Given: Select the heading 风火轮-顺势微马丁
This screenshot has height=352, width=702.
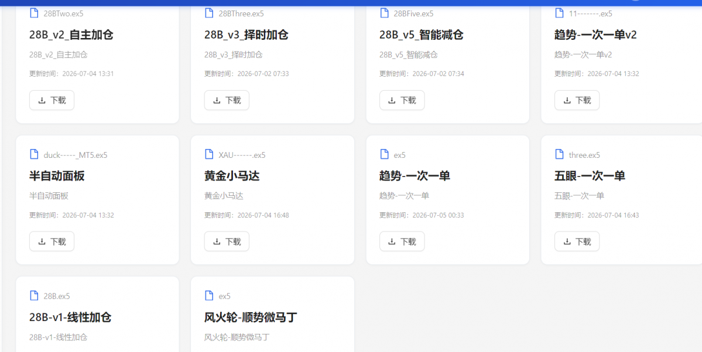Looking at the screenshot, I should click(251, 318).
